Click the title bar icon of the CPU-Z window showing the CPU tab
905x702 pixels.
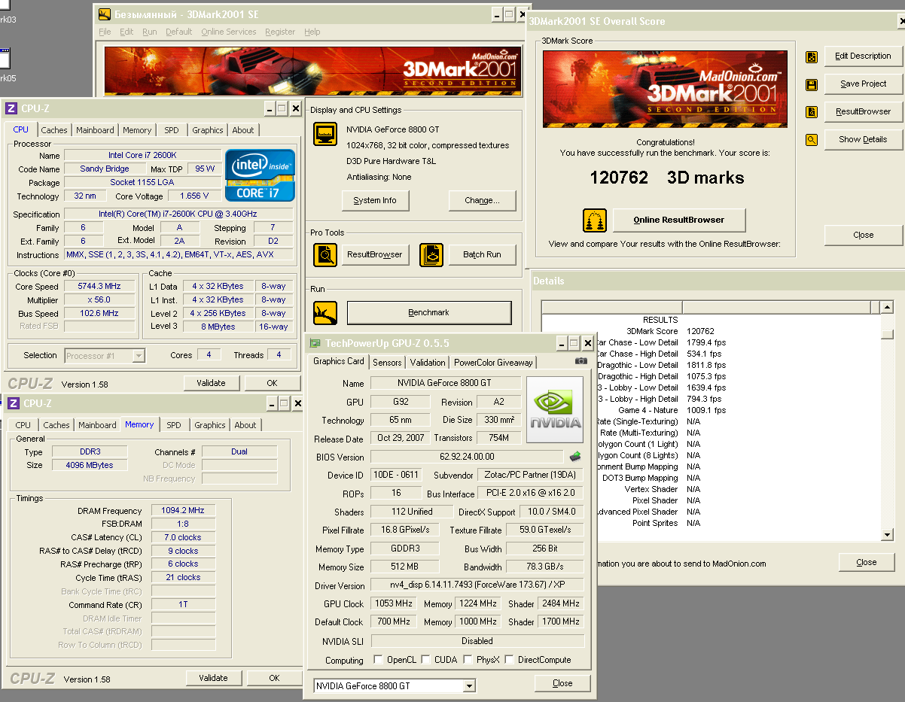pyautogui.click(x=12, y=108)
